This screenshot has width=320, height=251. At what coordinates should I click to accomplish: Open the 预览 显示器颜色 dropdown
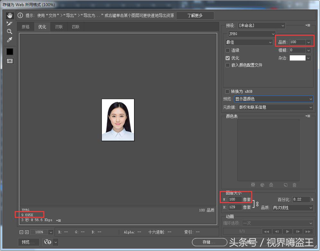coord(274,99)
